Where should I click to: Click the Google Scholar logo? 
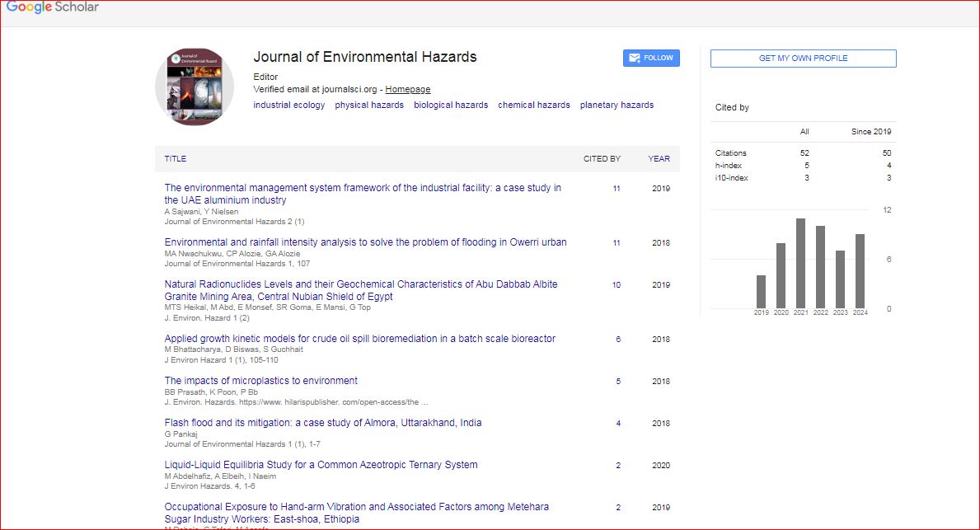point(53,7)
